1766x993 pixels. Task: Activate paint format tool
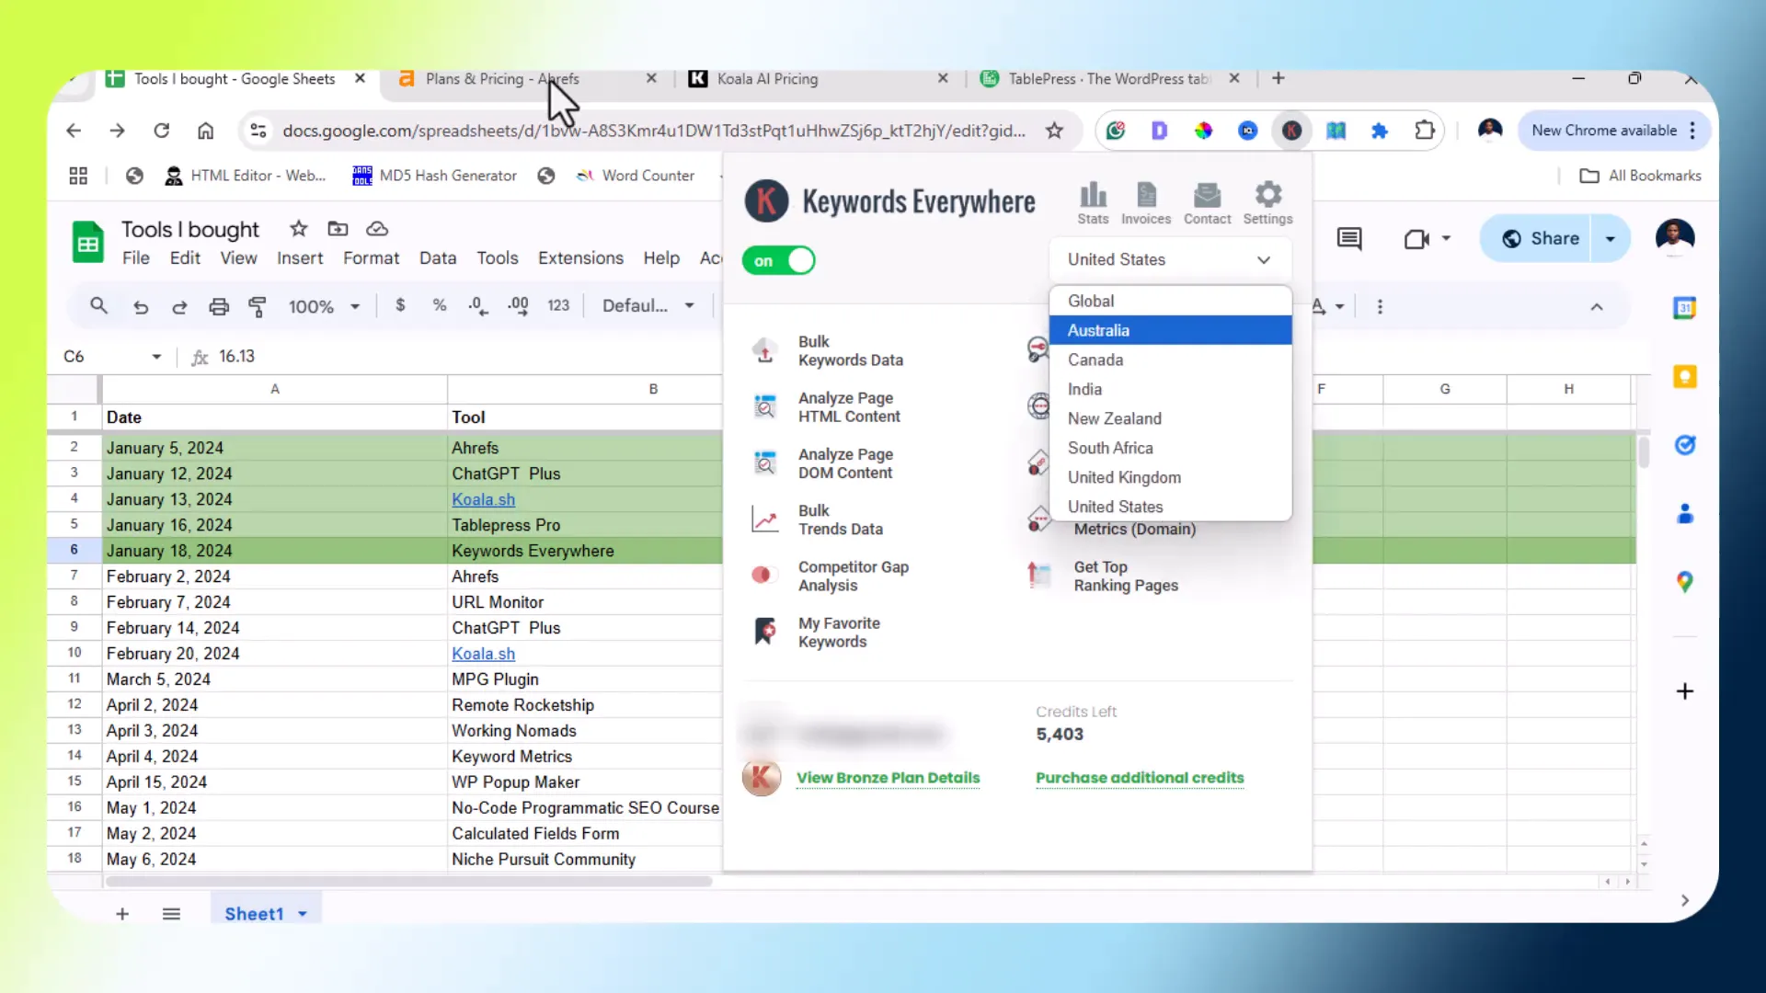click(x=258, y=307)
